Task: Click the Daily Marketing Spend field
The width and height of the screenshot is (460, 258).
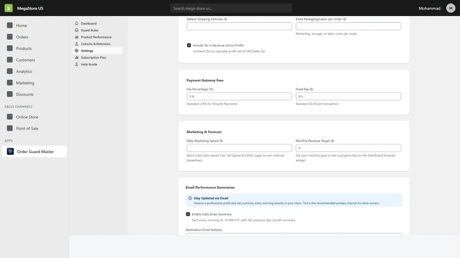Action: click(239, 148)
